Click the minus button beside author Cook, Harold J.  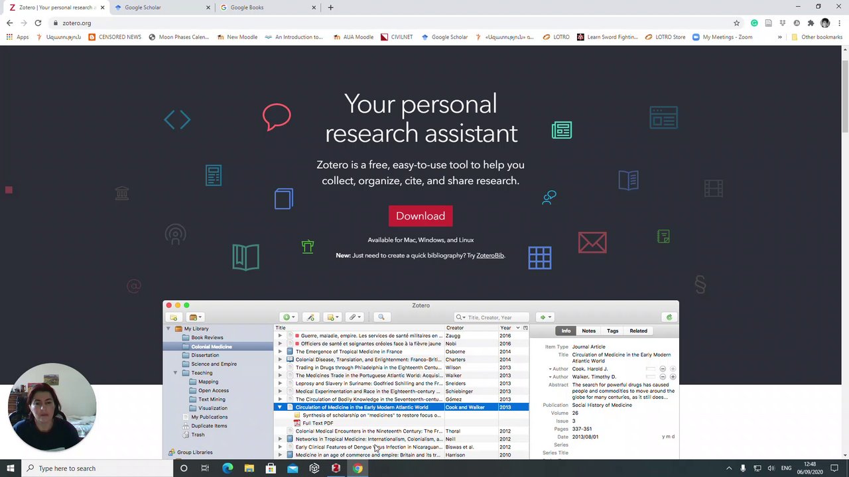pos(663,369)
